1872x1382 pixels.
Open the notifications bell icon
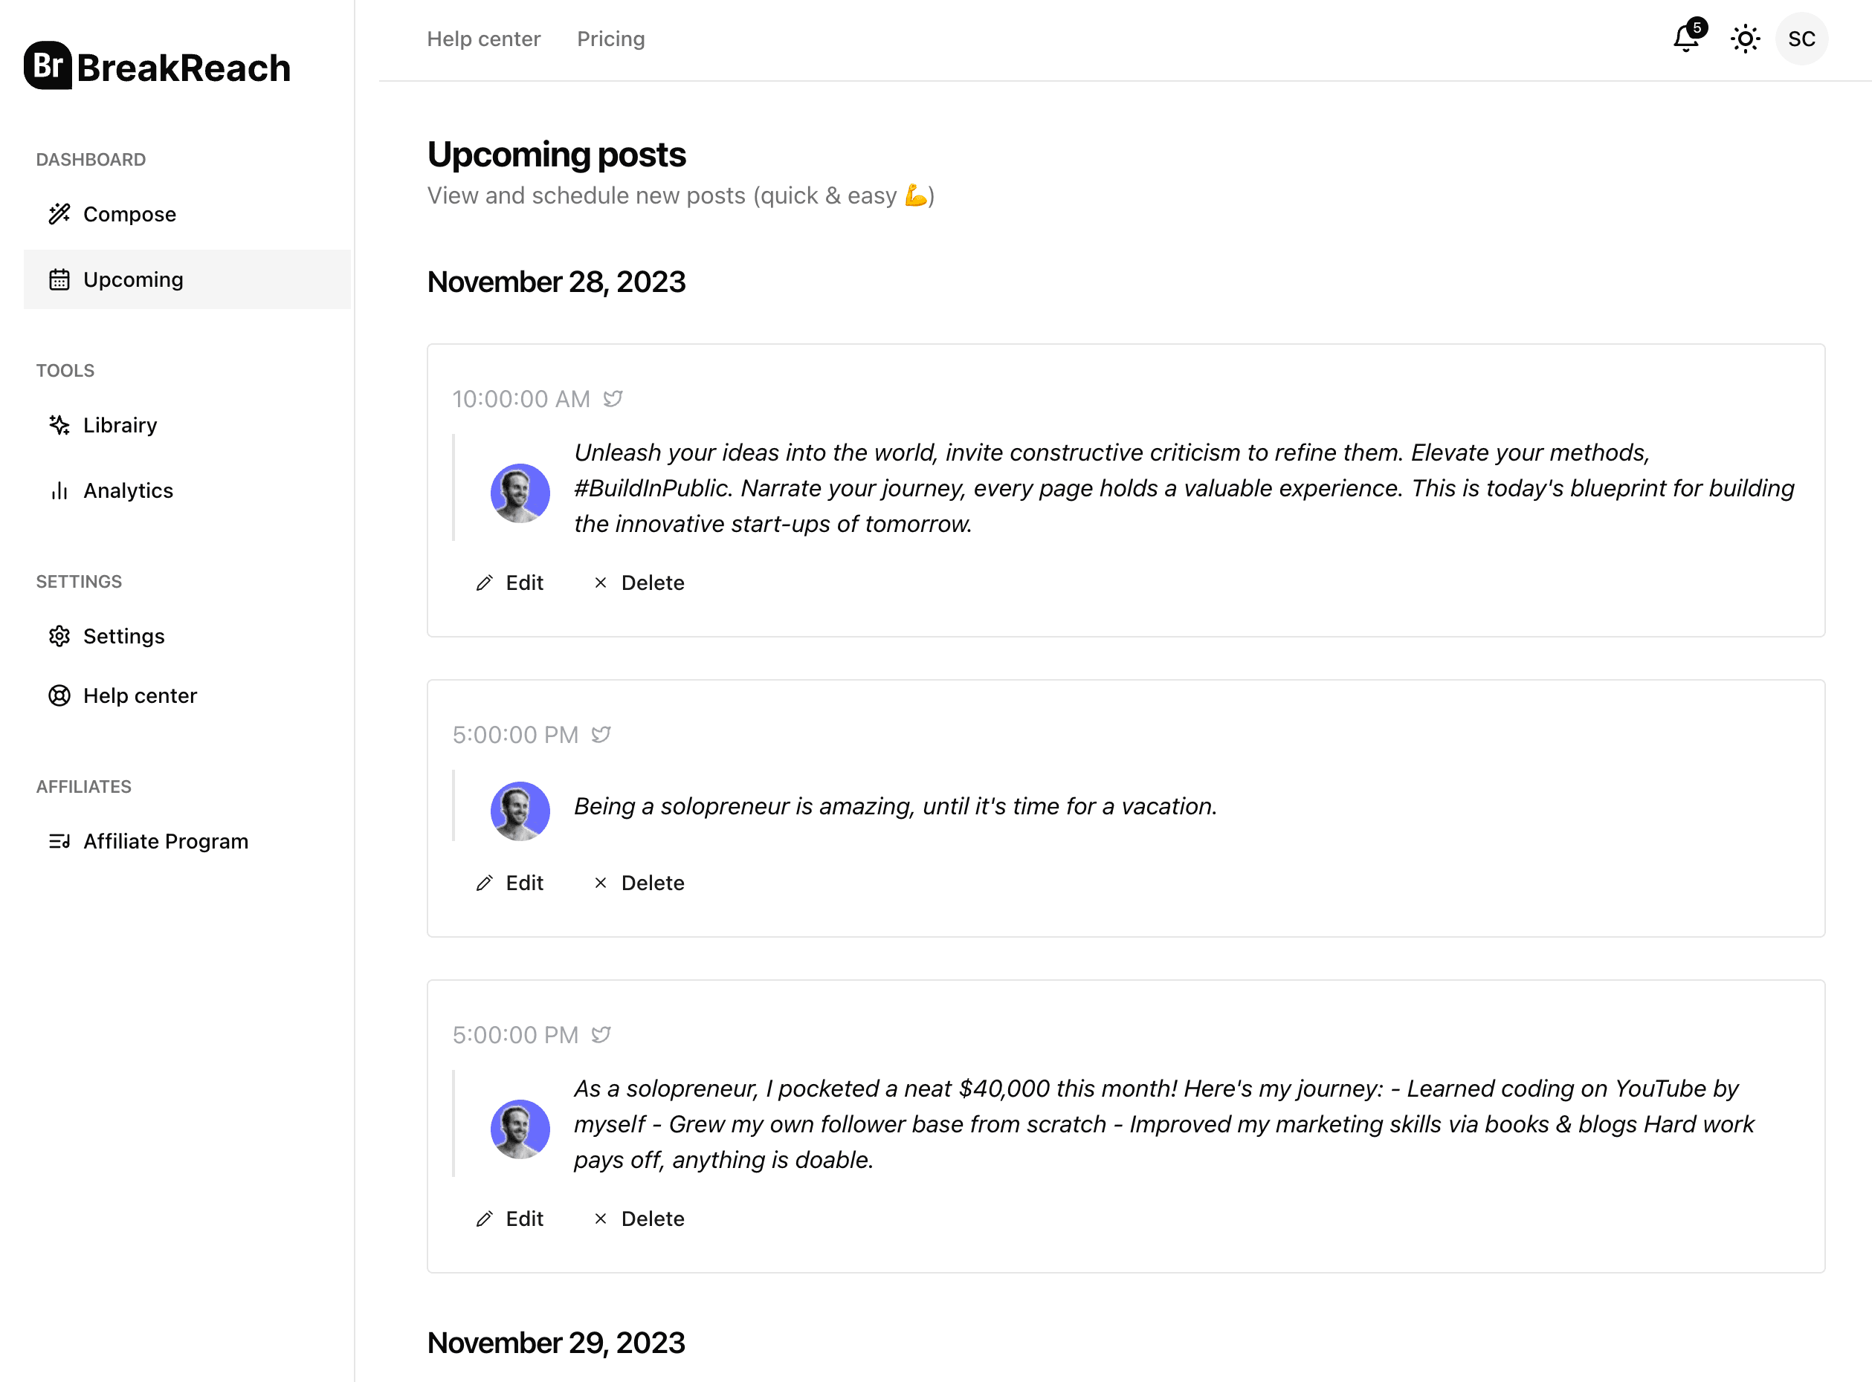click(1687, 39)
